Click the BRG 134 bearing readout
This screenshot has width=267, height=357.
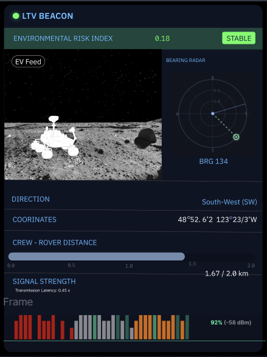pyautogui.click(x=213, y=161)
